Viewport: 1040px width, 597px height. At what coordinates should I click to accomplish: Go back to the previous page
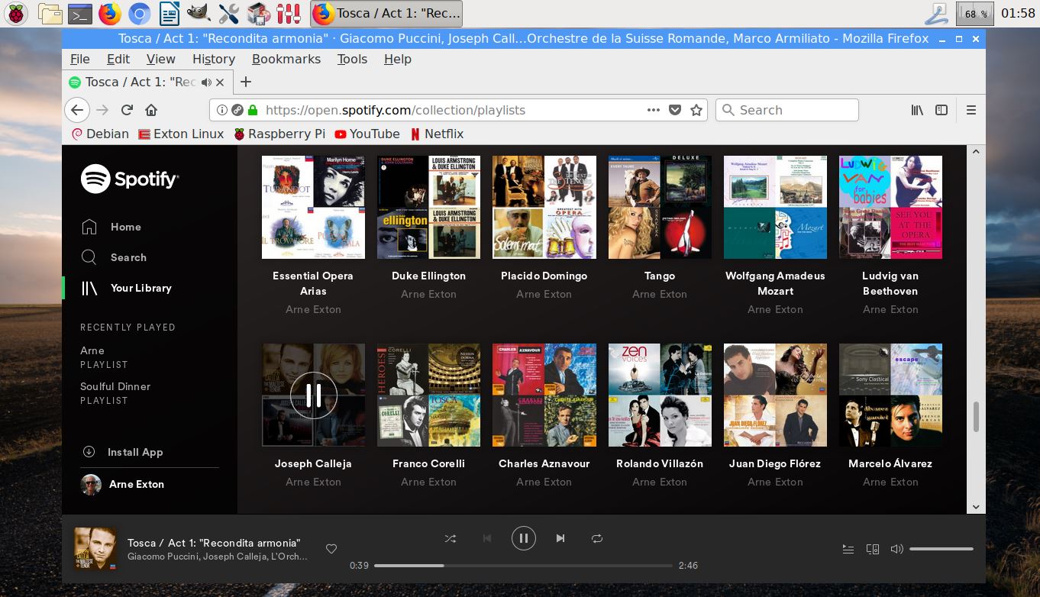(76, 110)
